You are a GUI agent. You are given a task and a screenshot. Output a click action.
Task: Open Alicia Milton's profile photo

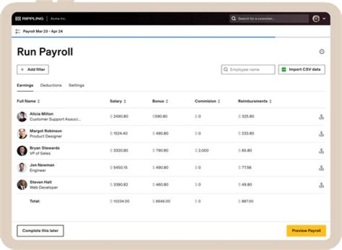[x=22, y=117]
